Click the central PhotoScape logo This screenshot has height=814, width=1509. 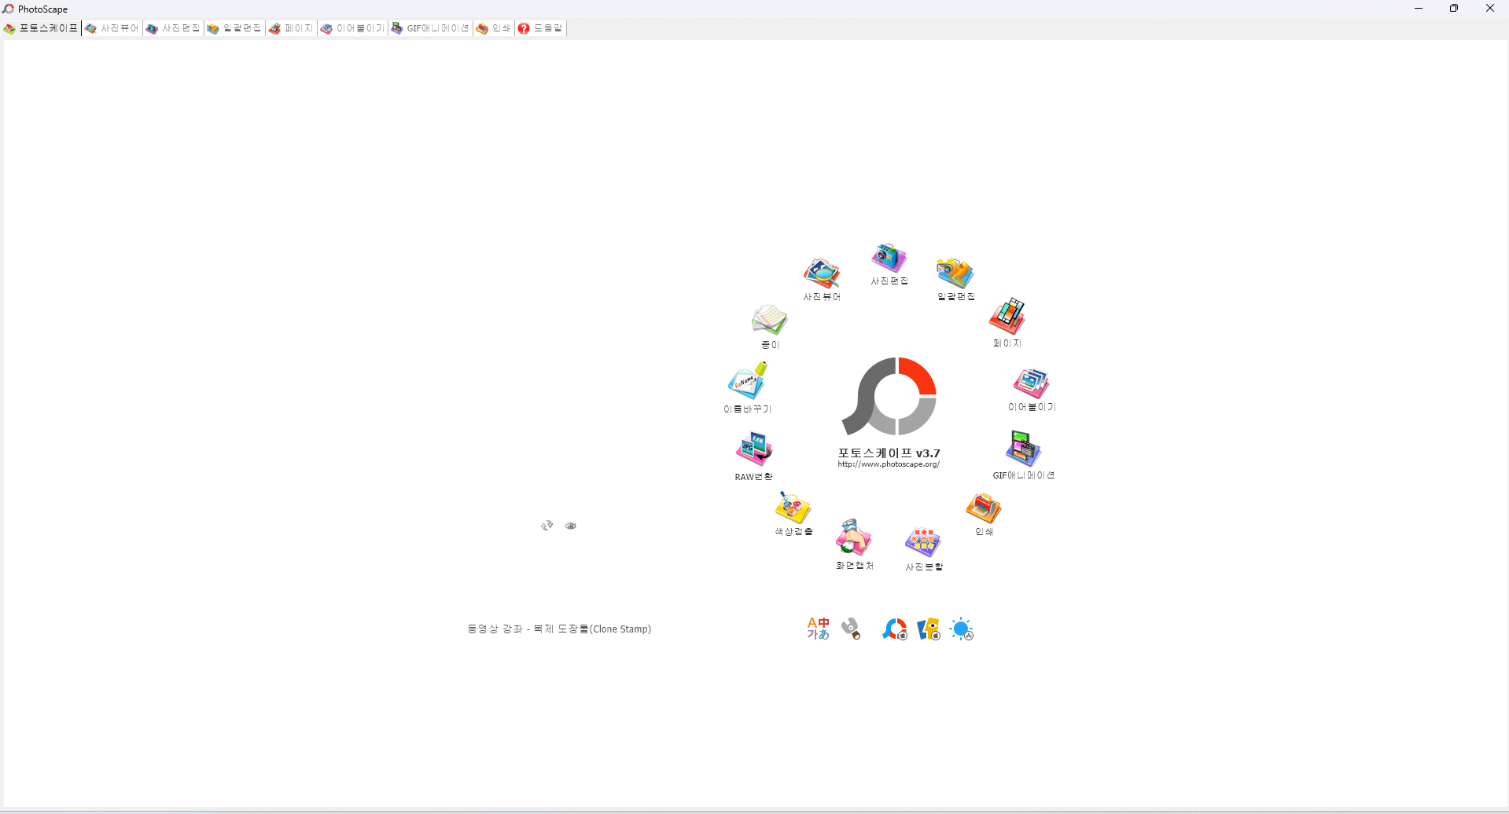point(889,396)
